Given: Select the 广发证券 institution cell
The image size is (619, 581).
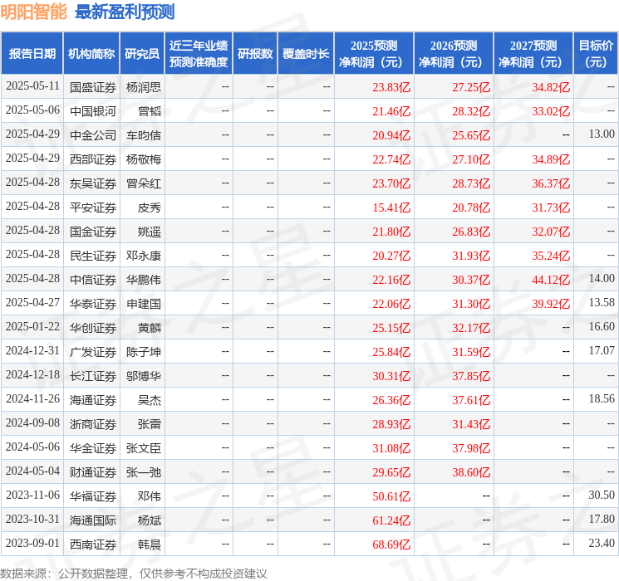Looking at the screenshot, I should (x=93, y=352).
